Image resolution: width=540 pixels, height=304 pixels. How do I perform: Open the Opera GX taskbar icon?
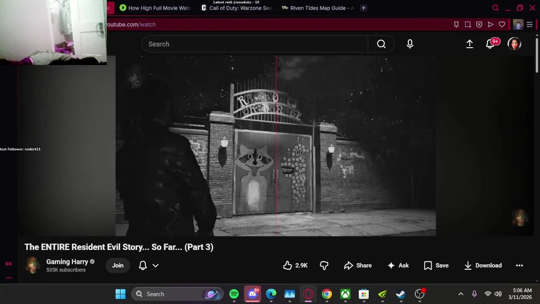coord(308,294)
